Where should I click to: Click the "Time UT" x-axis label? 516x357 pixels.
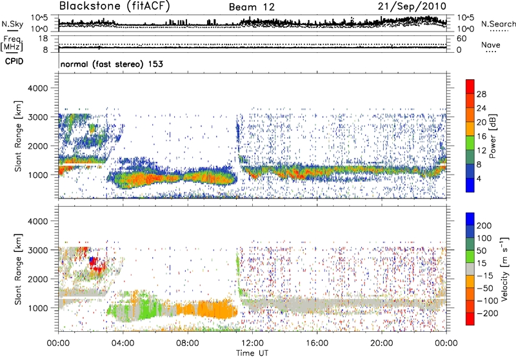pyautogui.click(x=252, y=352)
